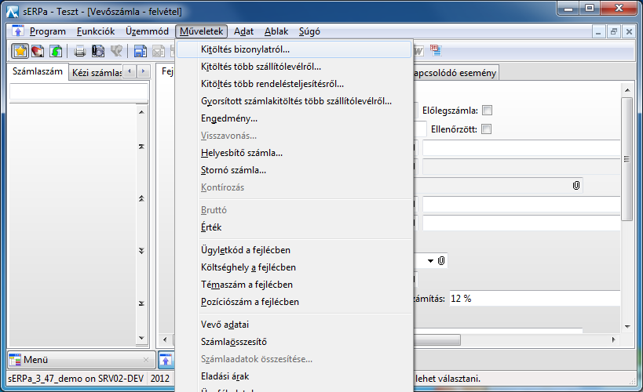The height and width of the screenshot is (392, 643).
Task: Jump to last record arrow in list
Action: [x=141, y=303]
